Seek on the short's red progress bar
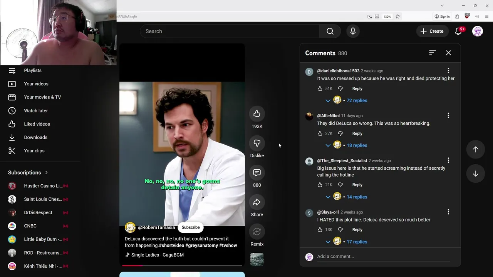 (182, 265)
